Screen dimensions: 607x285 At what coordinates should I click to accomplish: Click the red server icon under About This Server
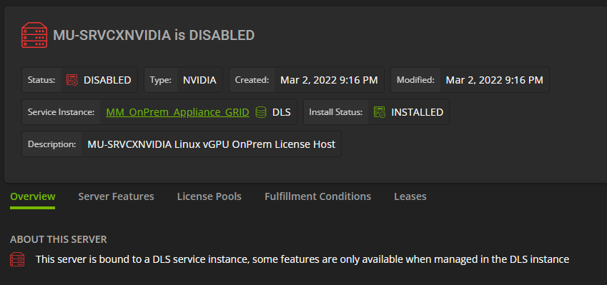coord(17,259)
